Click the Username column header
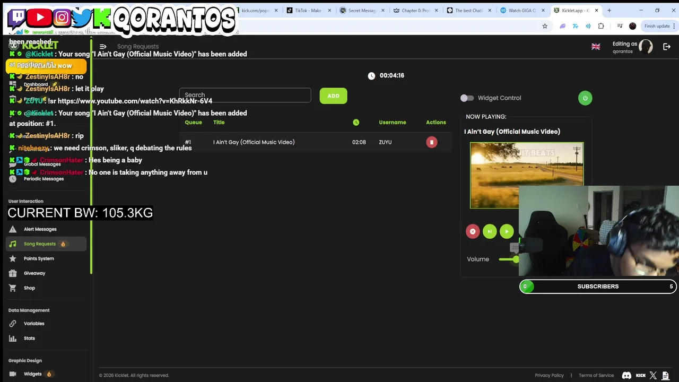This screenshot has height=382, width=679. pyautogui.click(x=392, y=123)
